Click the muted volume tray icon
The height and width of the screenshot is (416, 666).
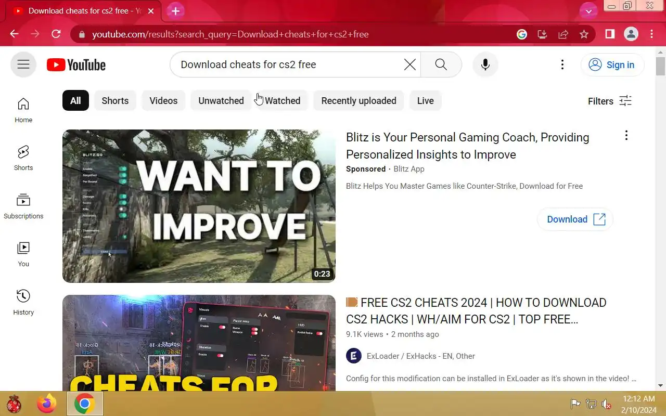pos(606,404)
